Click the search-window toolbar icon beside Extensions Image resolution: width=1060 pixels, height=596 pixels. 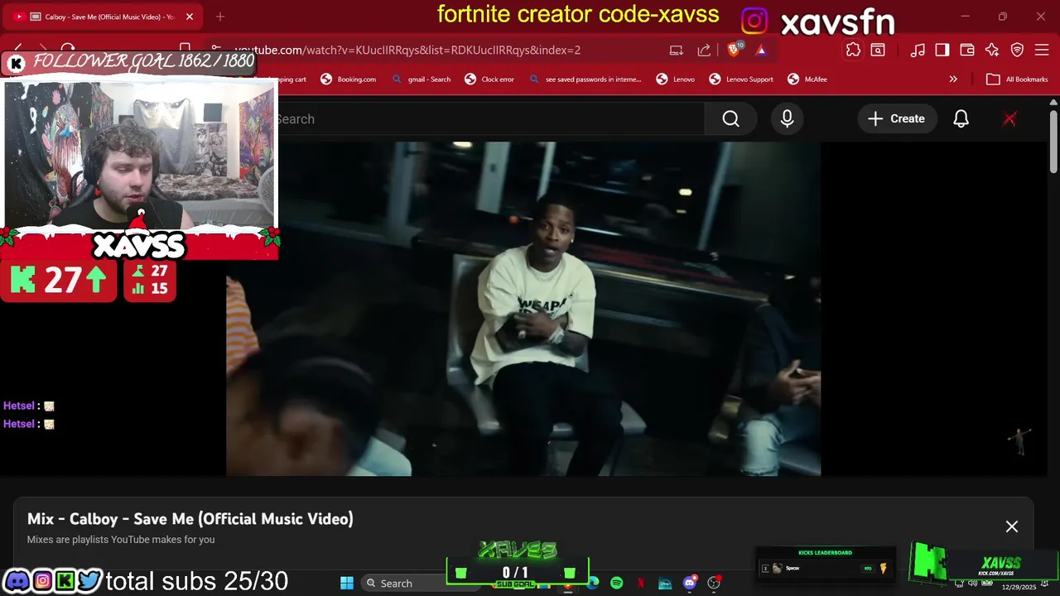point(878,50)
